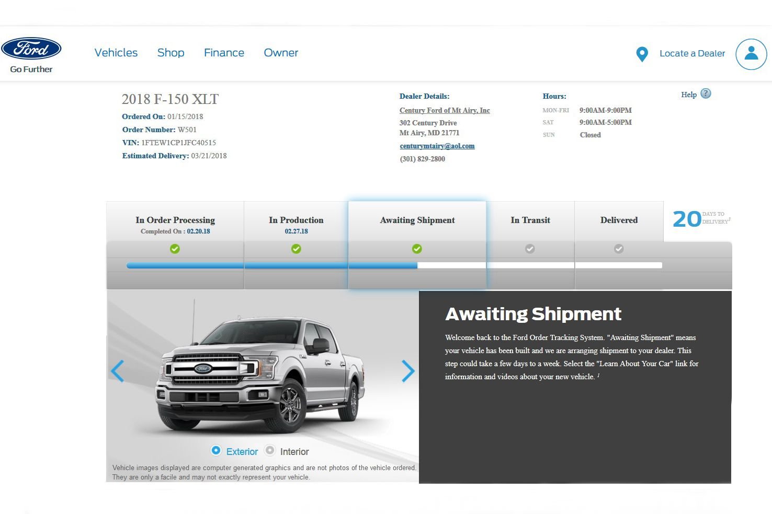Open the user account profile icon

coord(751,54)
